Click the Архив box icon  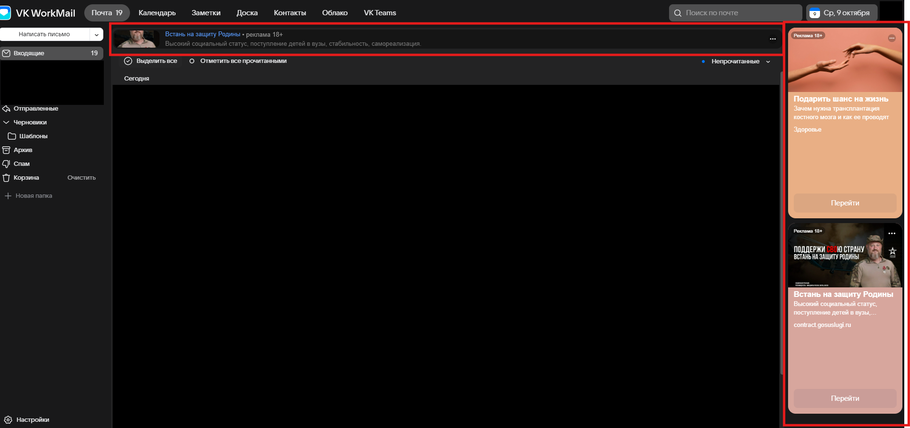coord(6,150)
